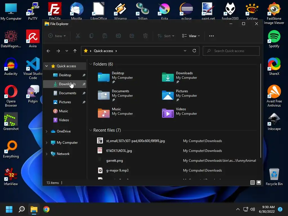Image resolution: width=288 pixels, height=216 pixels.
Task: Expand the Network tree node
Action: [x=47, y=154]
